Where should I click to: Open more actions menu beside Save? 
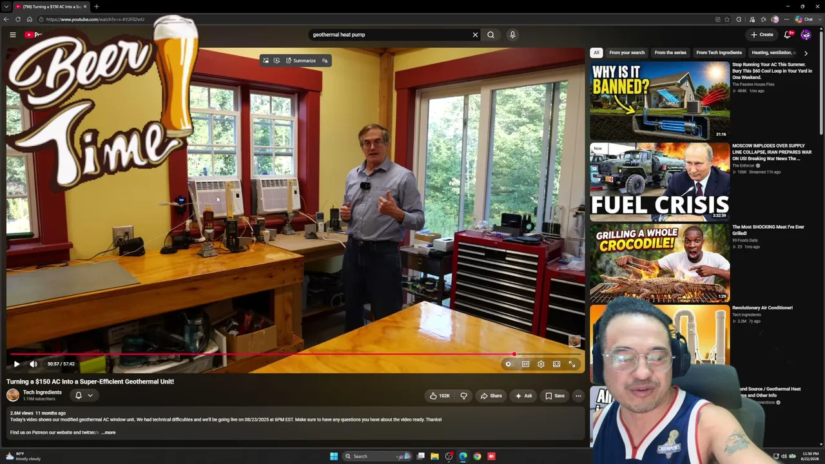(x=578, y=396)
